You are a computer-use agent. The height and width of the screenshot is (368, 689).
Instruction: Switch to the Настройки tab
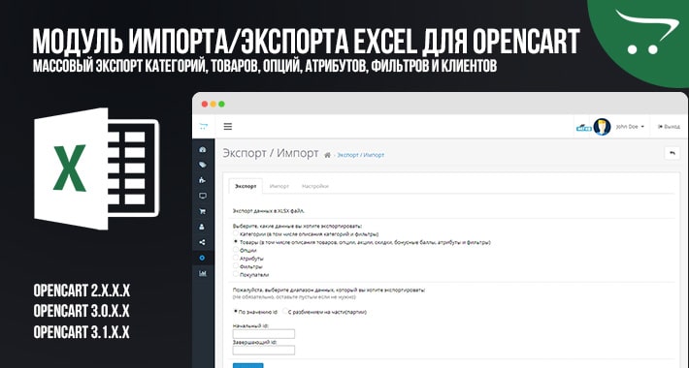click(315, 186)
